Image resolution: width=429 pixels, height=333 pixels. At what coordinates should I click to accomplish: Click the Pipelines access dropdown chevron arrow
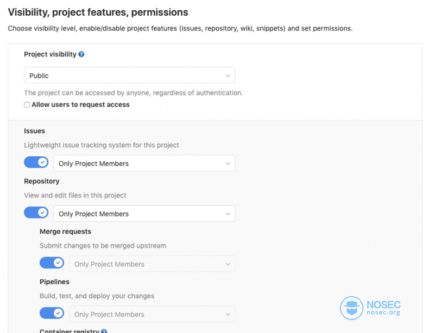(x=228, y=315)
